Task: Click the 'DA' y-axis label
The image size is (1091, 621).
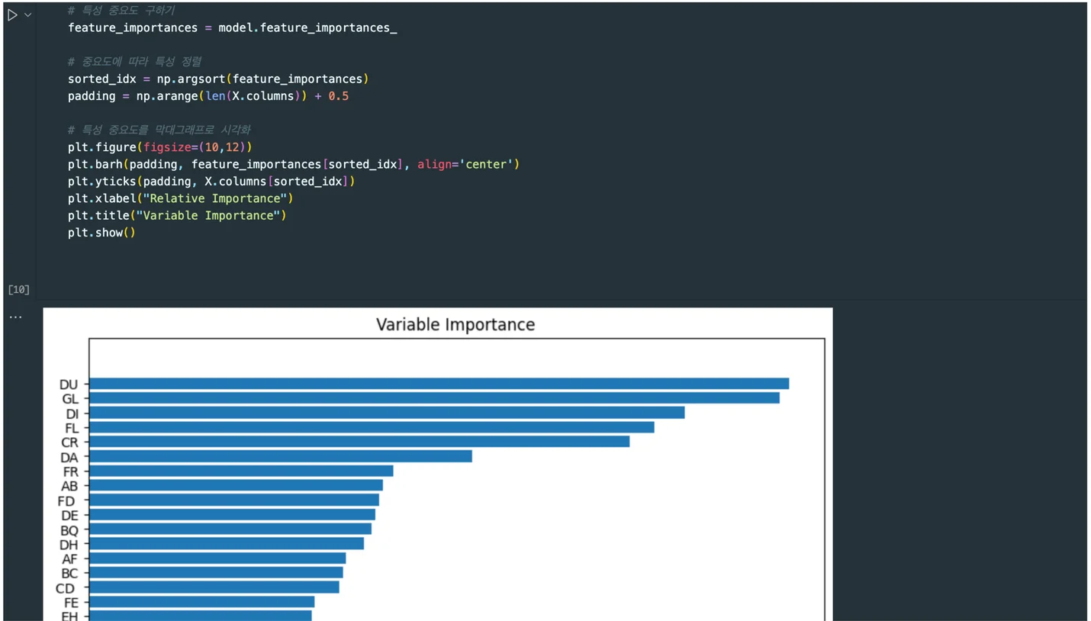Action: coord(69,458)
